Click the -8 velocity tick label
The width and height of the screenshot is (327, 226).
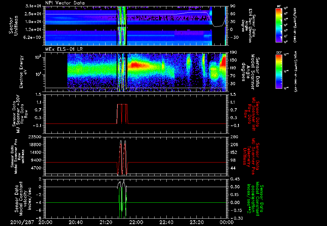point(38,218)
